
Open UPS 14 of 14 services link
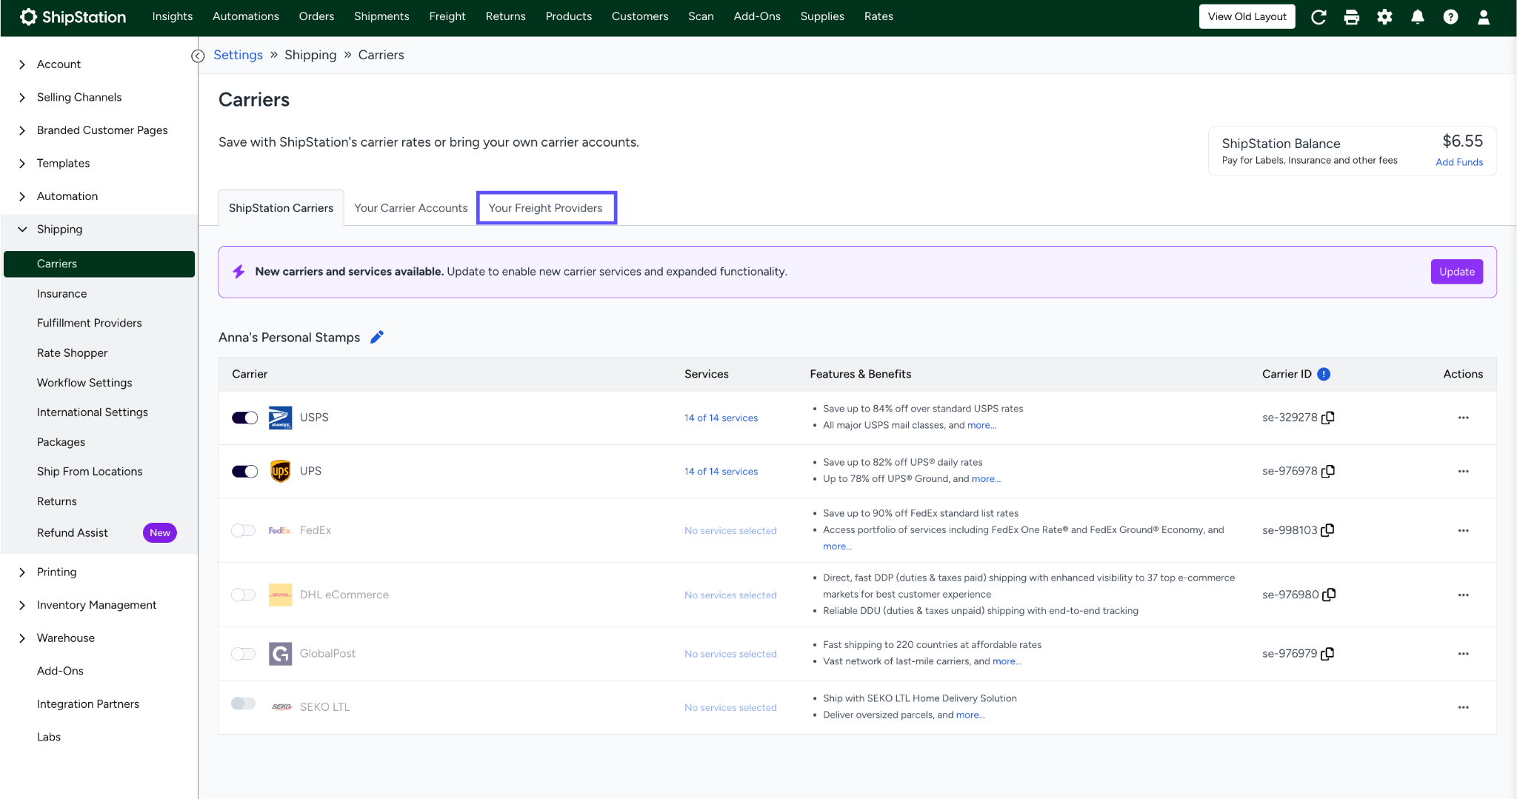pyautogui.click(x=721, y=471)
